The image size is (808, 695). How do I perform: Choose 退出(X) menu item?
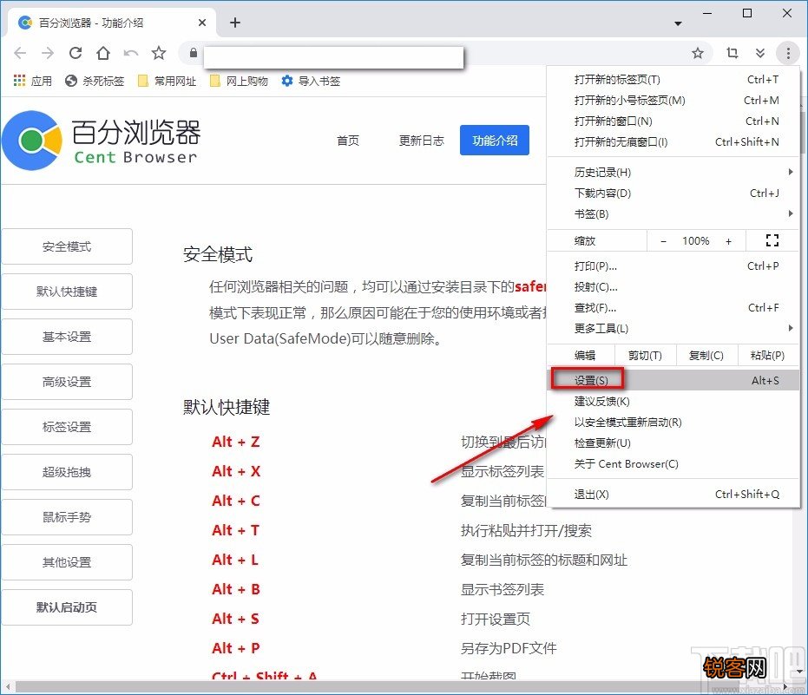[673, 494]
